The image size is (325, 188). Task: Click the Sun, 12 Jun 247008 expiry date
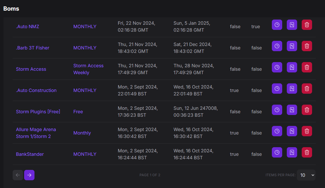click(x=196, y=112)
